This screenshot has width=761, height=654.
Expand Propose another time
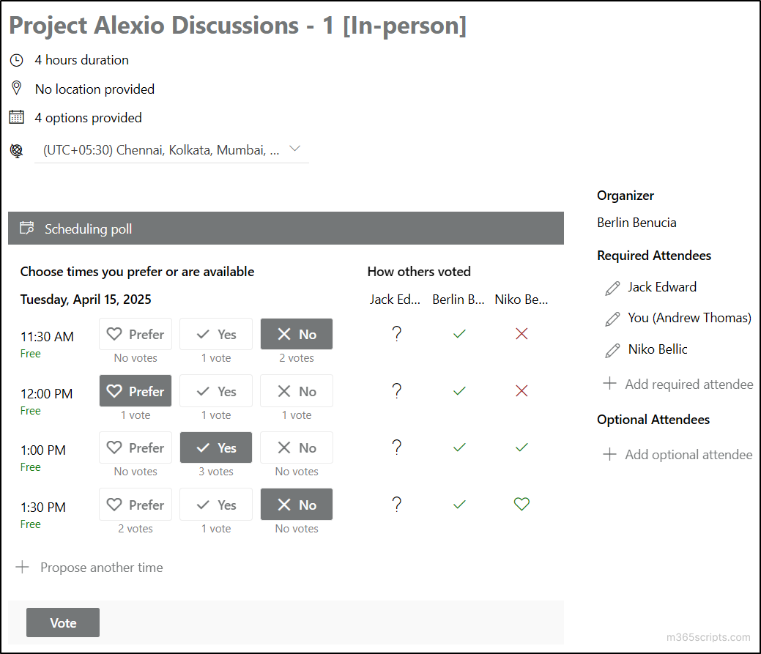tap(89, 567)
